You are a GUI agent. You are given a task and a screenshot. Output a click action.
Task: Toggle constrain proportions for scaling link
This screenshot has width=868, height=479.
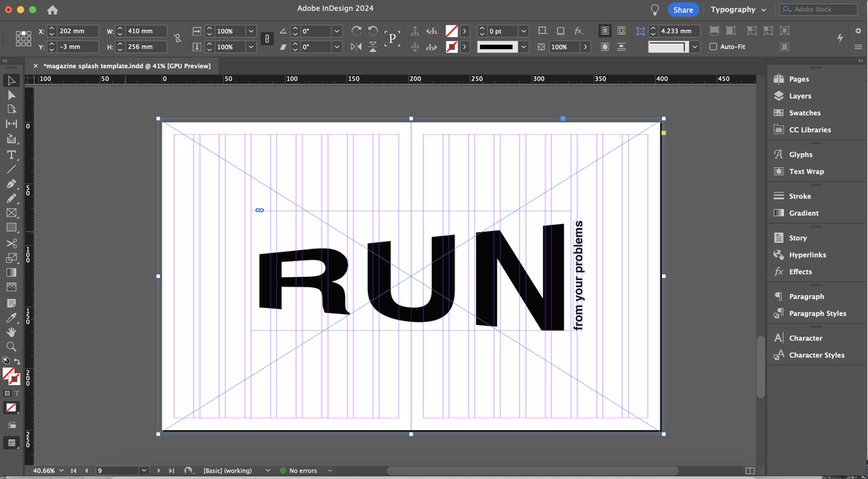point(267,39)
